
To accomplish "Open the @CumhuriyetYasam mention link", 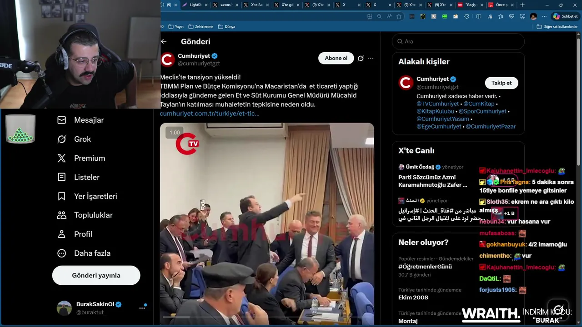I will (442, 119).
